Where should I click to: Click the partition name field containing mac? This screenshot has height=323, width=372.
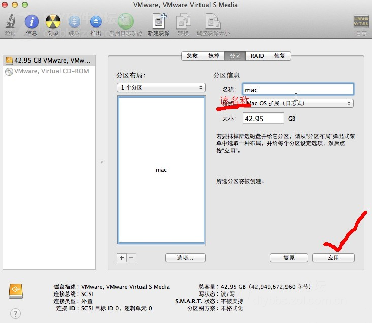[298, 90]
